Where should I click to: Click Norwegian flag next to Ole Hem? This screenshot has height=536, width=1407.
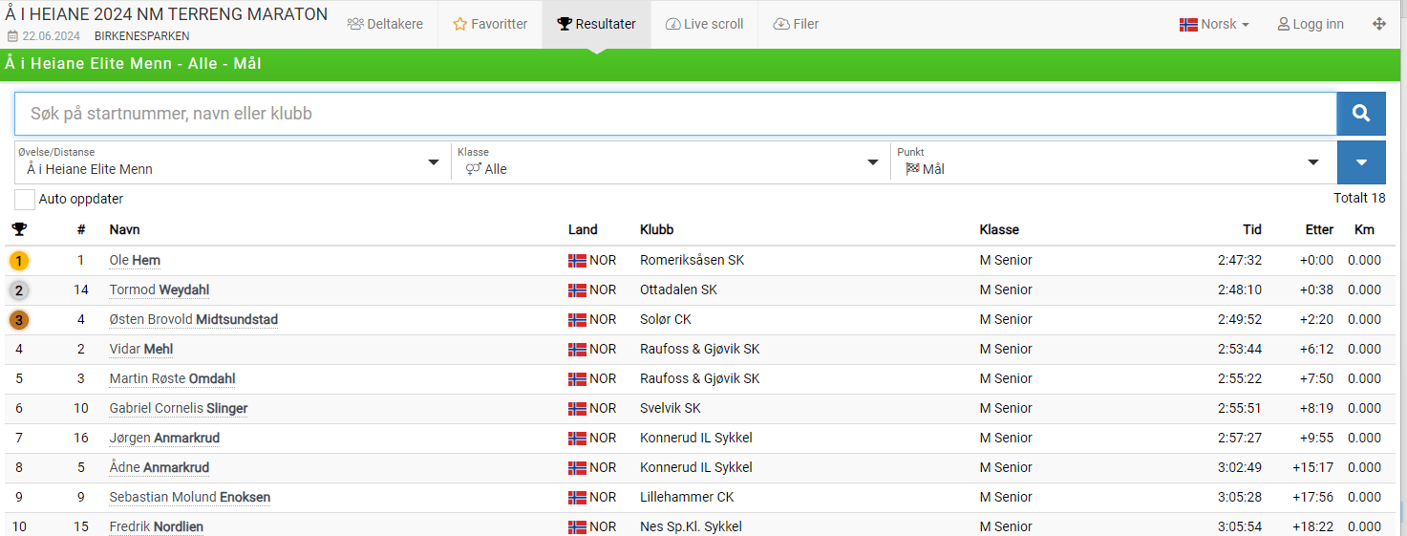pyautogui.click(x=577, y=261)
